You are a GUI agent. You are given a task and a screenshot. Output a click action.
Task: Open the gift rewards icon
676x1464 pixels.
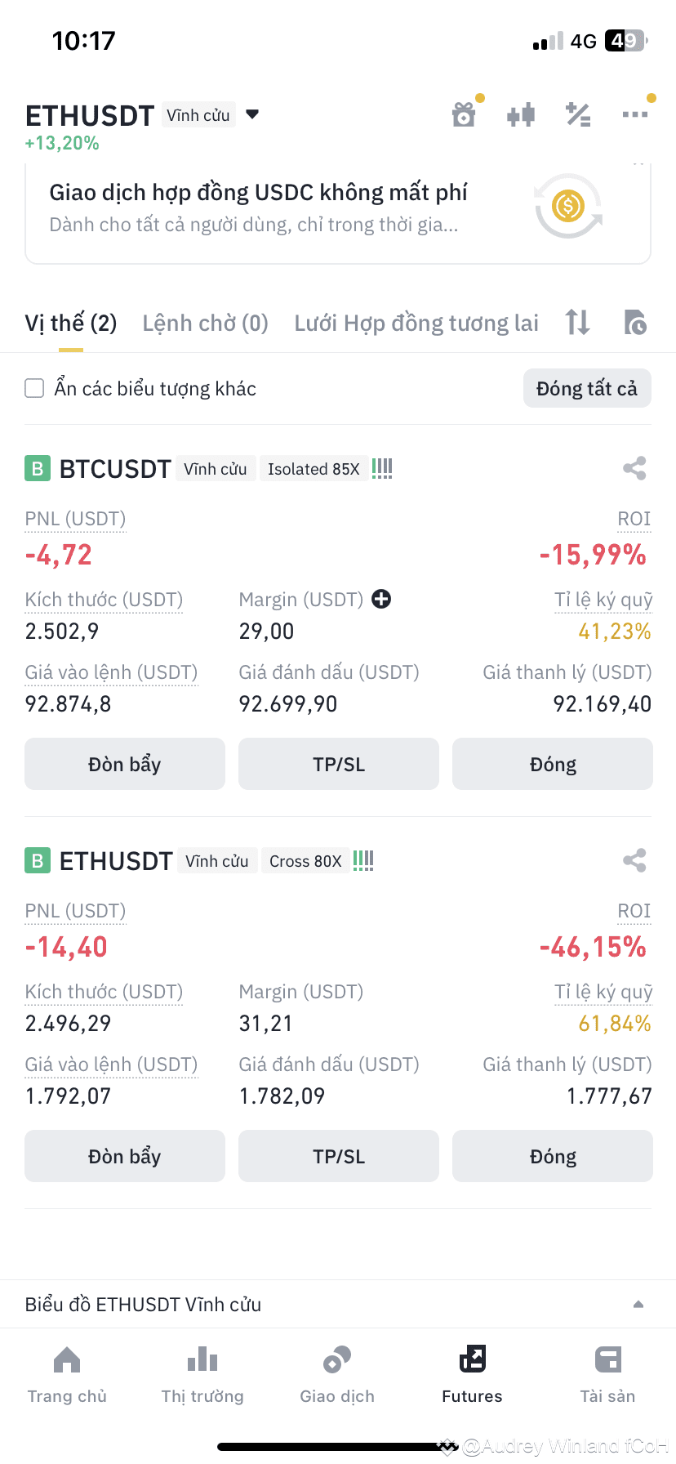pos(464,115)
